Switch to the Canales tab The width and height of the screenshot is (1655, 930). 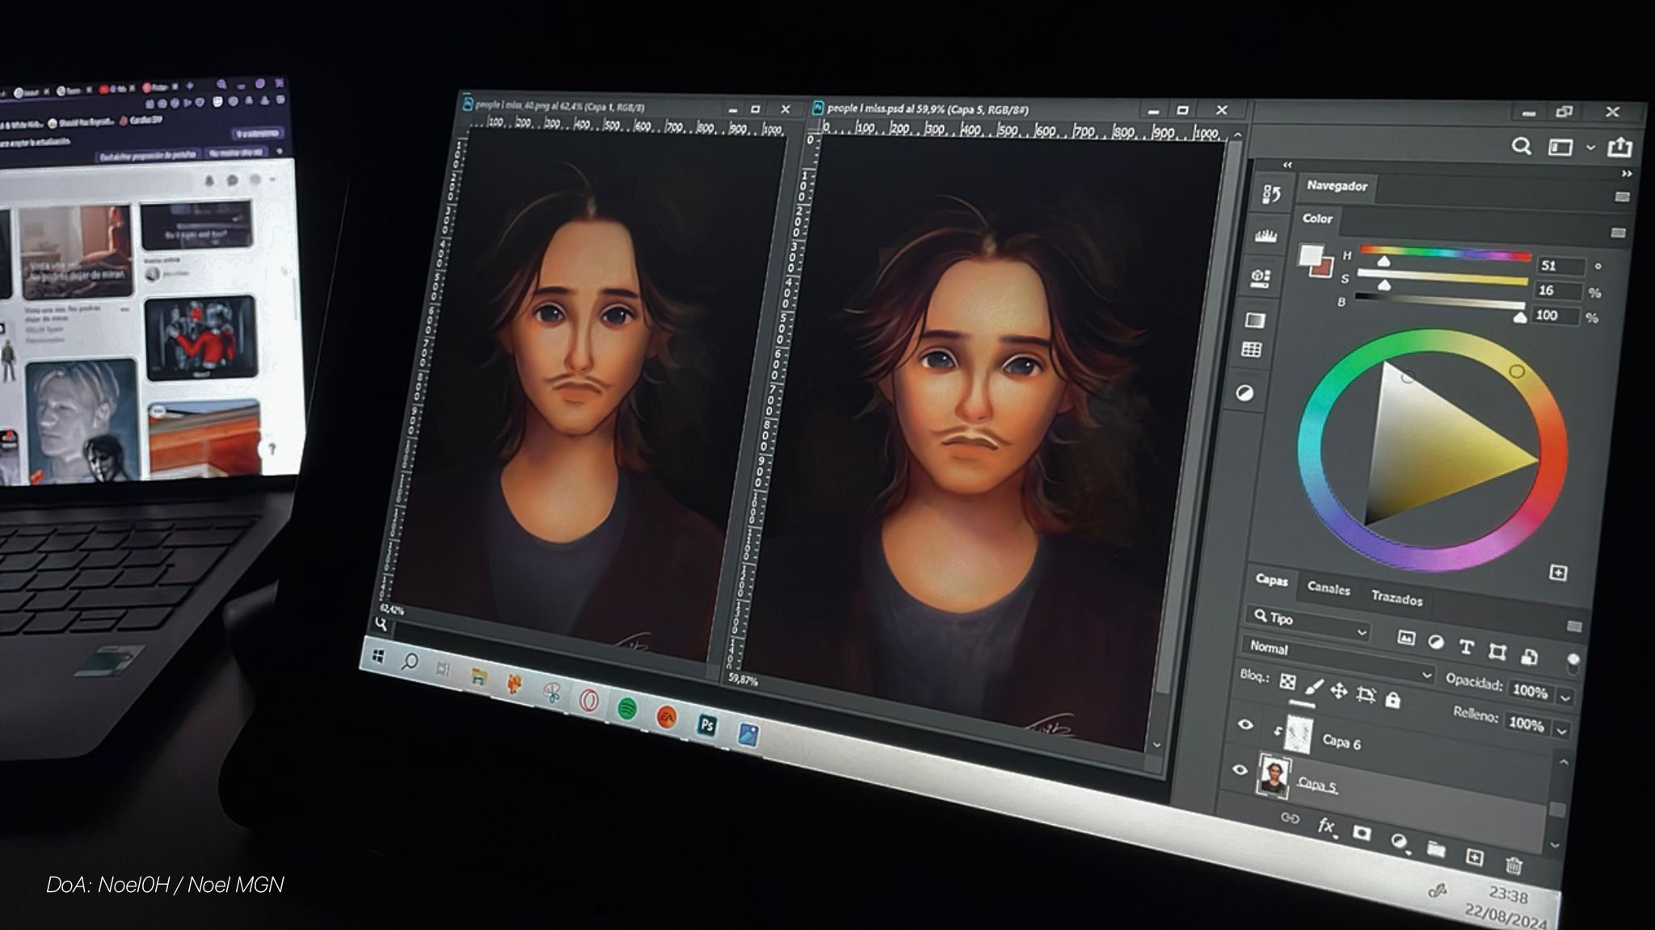(x=1329, y=589)
